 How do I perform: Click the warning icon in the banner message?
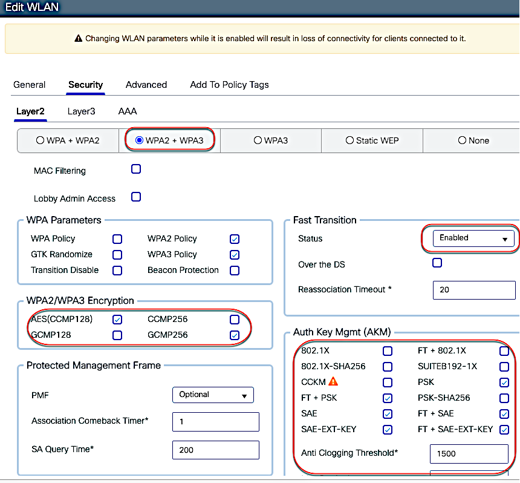pos(79,38)
